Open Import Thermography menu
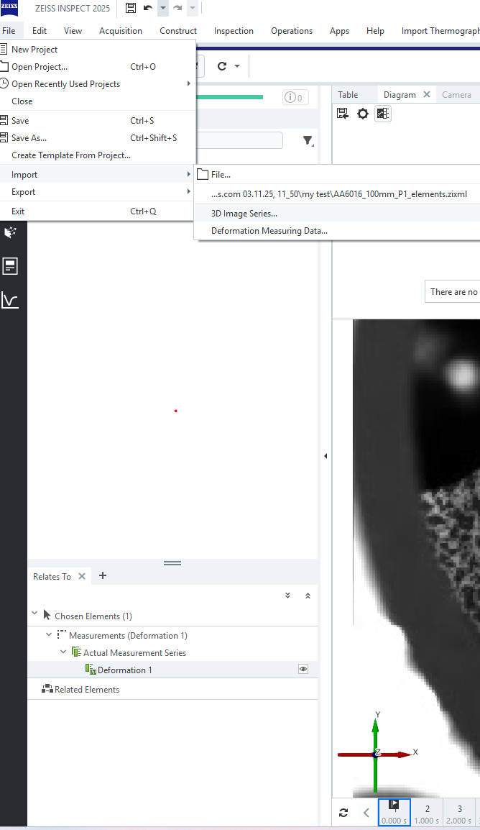480x830 pixels. pos(440,31)
